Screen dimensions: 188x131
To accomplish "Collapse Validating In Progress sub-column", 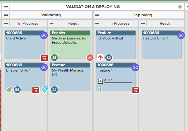I will (x=6, y=23).
